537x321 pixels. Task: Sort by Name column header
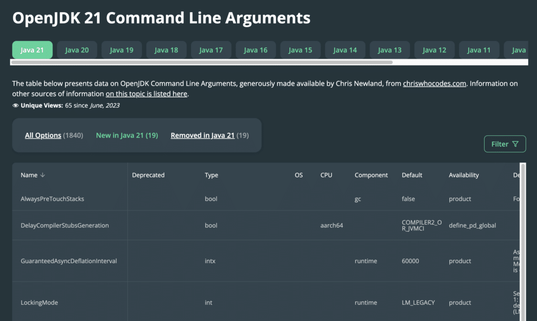coord(29,175)
